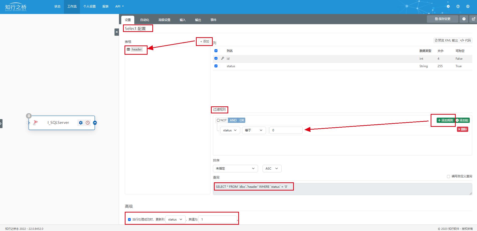Toggle the NOT filter checkbox

click(x=218, y=120)
